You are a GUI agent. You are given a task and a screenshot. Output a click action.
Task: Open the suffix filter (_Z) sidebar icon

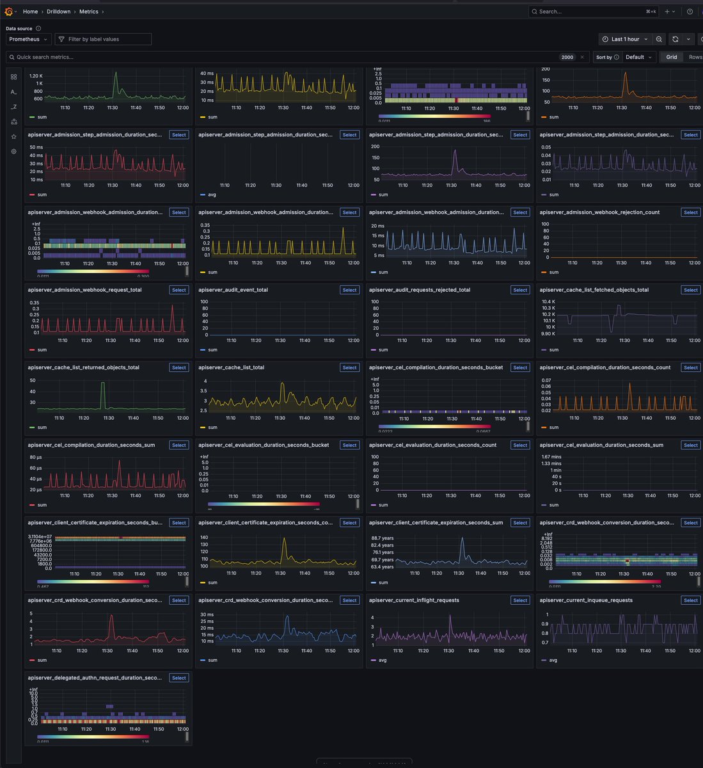click(x=13, y=107)
